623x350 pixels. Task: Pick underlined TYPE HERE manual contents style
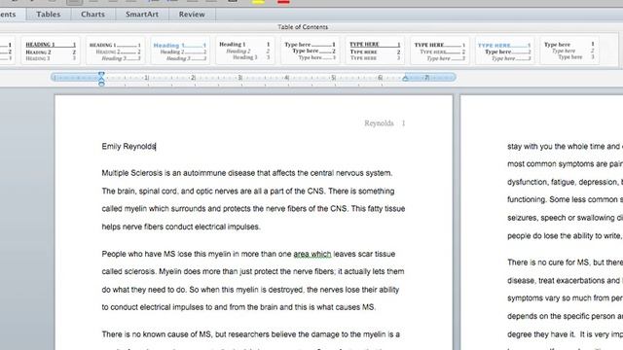pos(374,51)
